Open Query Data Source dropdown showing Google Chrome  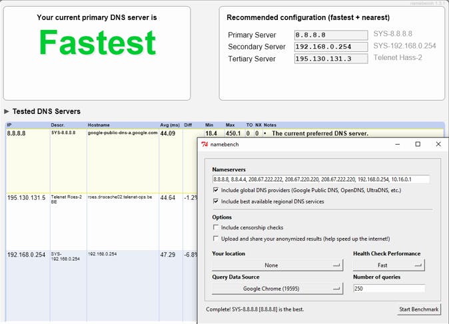click(x=277, y=289)
